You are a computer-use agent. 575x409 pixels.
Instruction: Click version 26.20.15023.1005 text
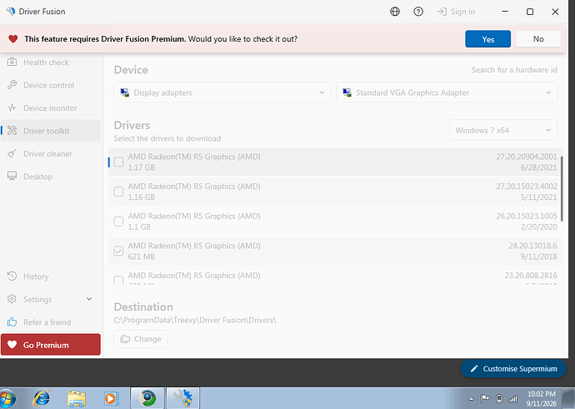coord(527,216)
